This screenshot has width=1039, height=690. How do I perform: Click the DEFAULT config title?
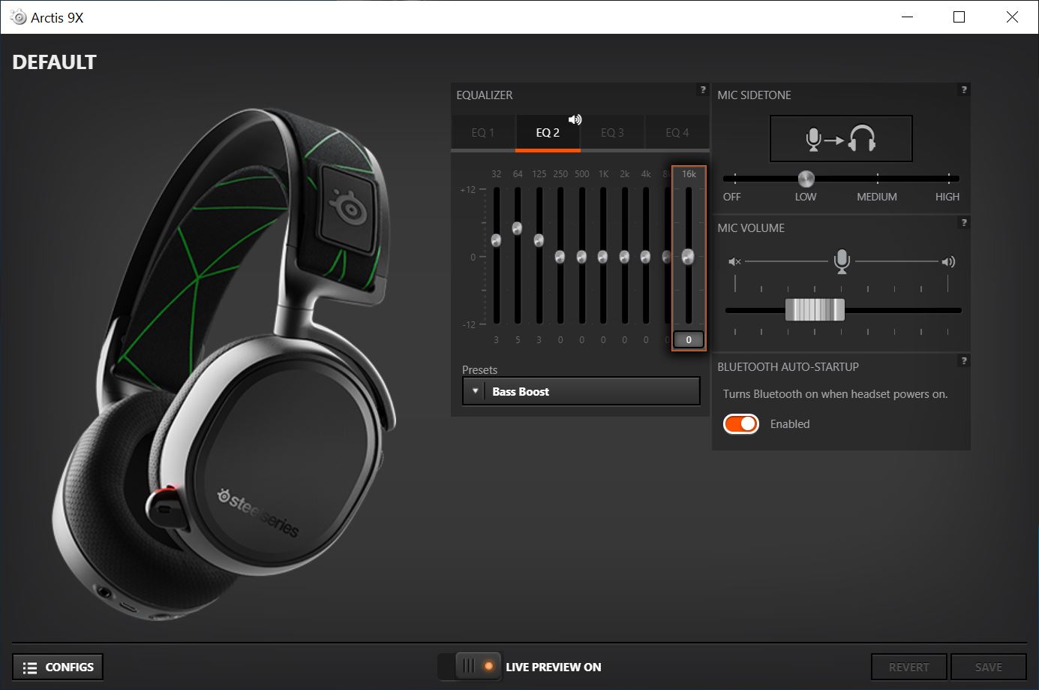[x=54, y=62]
